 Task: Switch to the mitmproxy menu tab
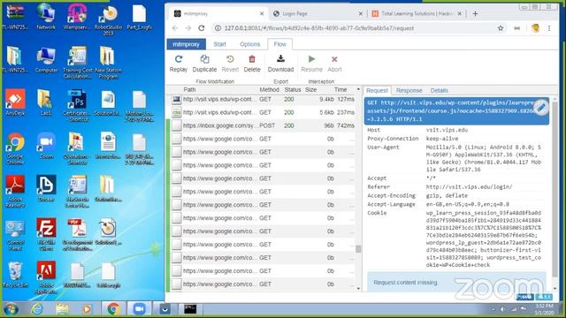click(187, 44)
